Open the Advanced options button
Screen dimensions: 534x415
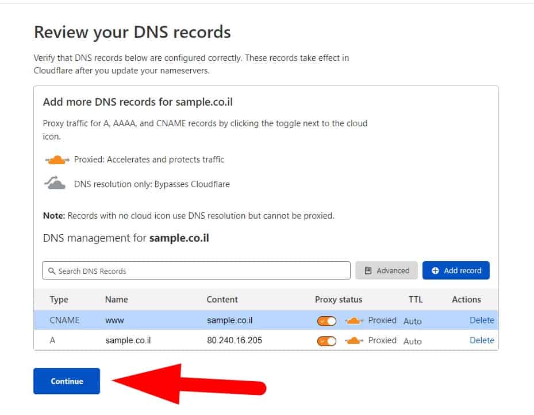coord(386,270)
